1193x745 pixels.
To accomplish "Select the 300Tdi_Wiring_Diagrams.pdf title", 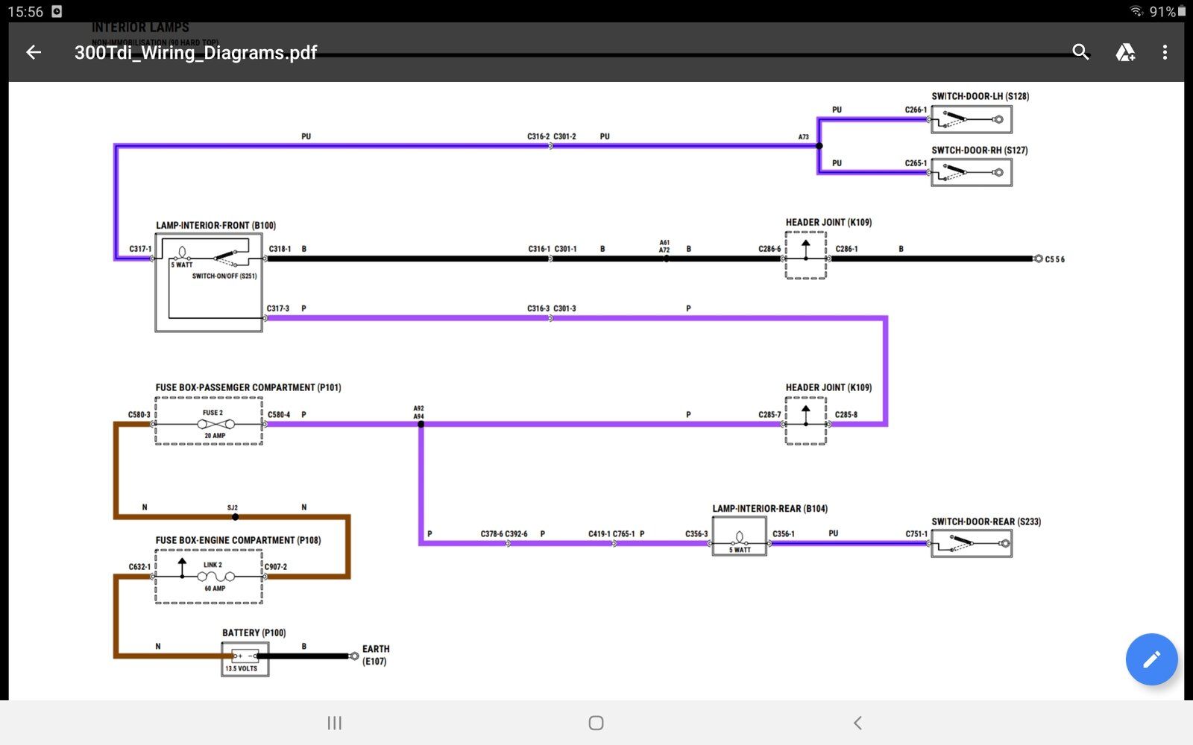I will (x=196, y=52).
